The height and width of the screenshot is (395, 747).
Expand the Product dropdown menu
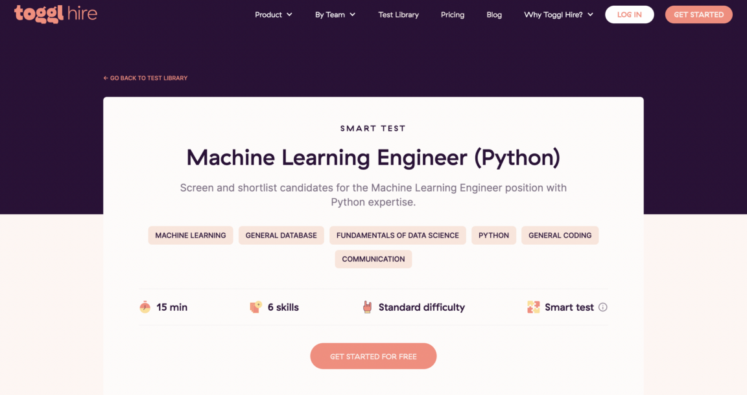(x=274, y=15)
